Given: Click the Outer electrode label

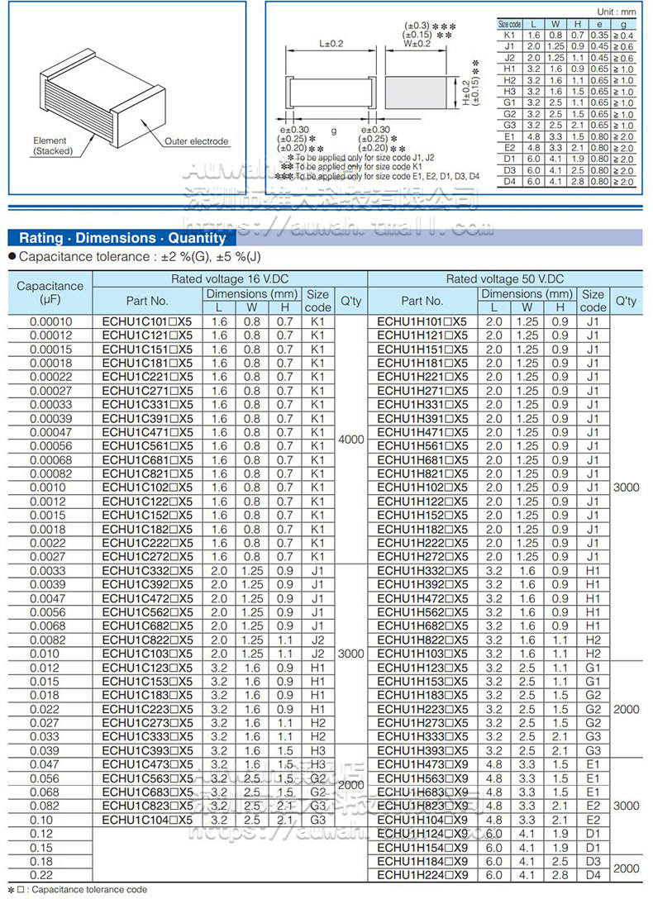Looking at the screenshot, I should coord(196,141).
